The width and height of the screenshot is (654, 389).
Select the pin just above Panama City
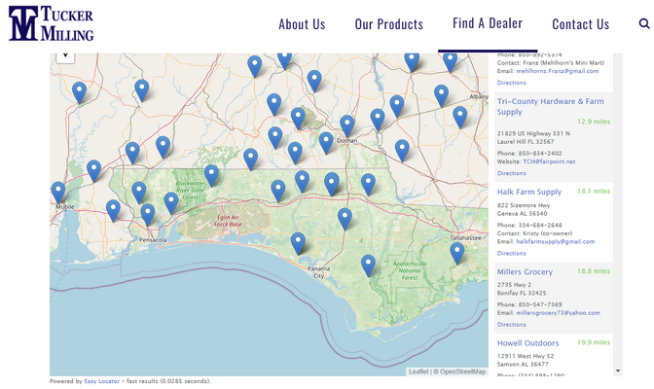coord(298,244)
